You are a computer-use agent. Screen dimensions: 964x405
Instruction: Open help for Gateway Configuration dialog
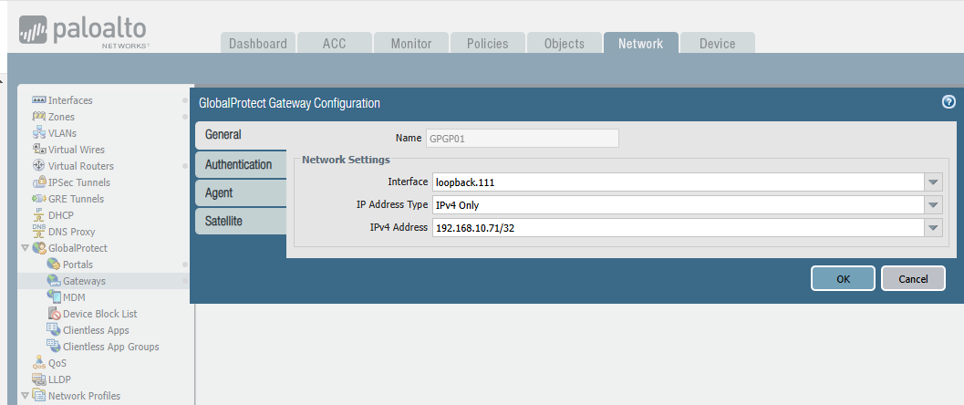[948, 103]
